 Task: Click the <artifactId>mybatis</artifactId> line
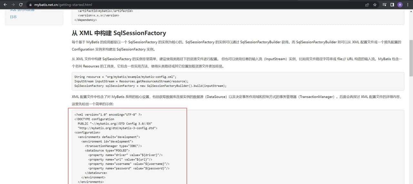pos(105,11)
